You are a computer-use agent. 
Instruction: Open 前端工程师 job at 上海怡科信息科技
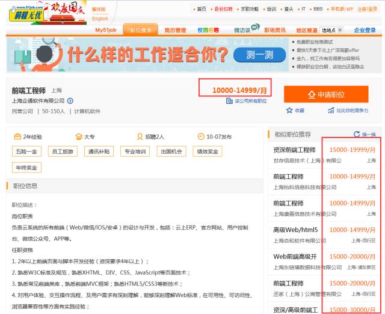[x=288, y=177]
